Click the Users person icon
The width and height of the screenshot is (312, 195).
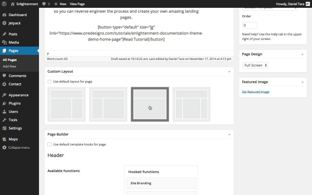4,112
